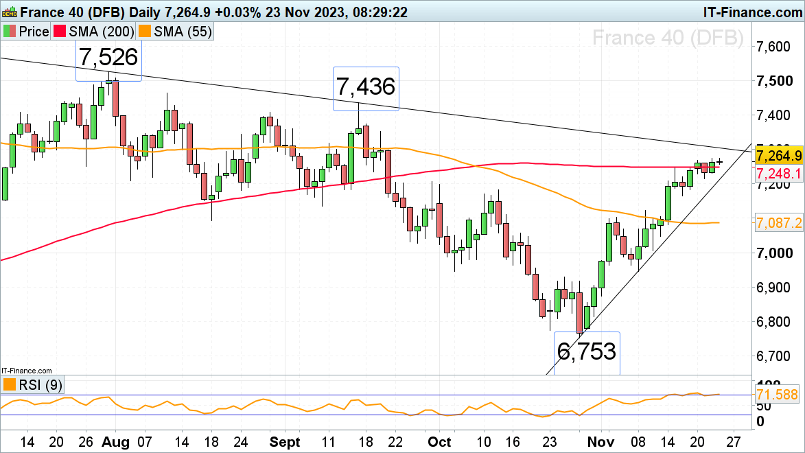Click the DEMO icon beside France 40 title
The width and height of the screenshot is (805, 453).
click(9, 11)
